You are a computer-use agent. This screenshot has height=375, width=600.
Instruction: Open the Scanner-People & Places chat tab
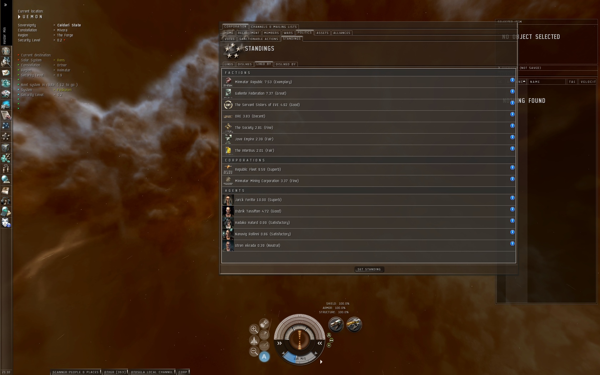coord(76,372)
